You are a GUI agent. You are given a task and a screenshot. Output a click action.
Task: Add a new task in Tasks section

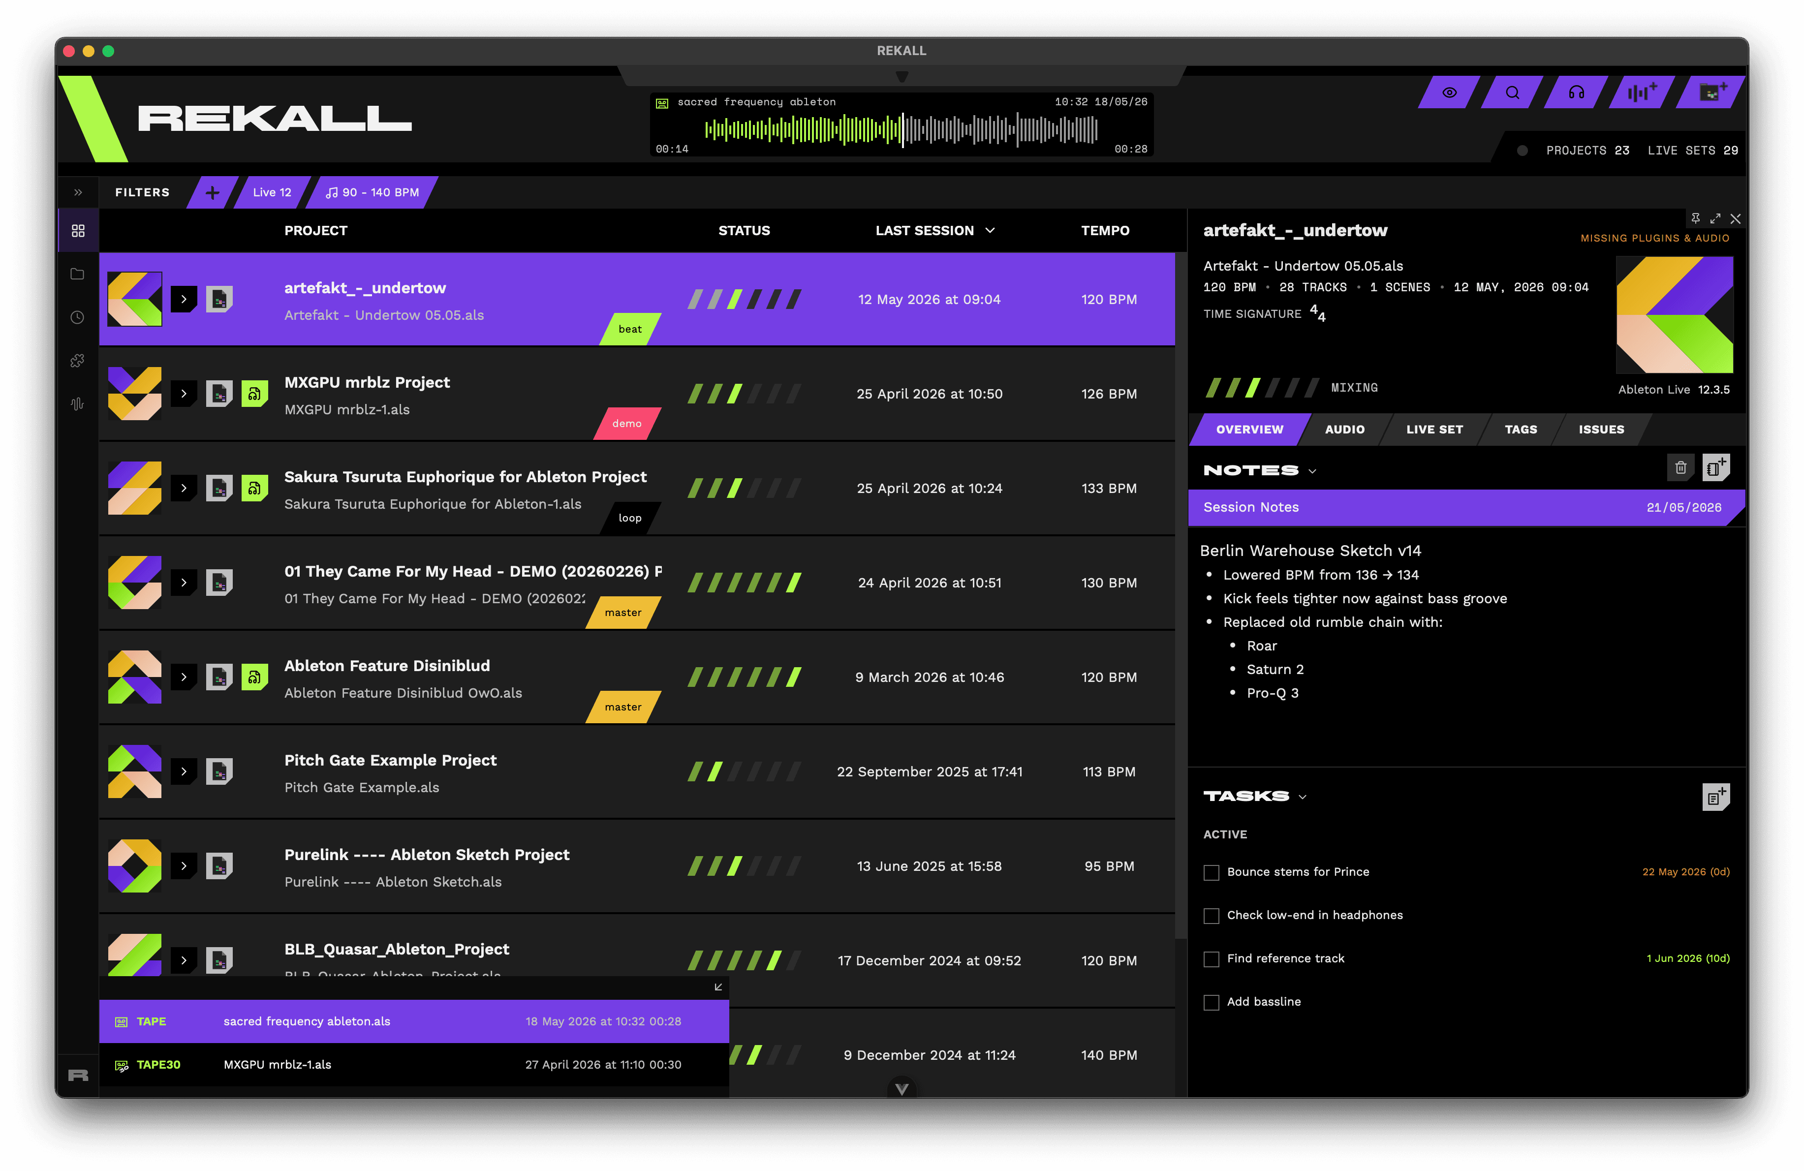(x=1716, y=797)
